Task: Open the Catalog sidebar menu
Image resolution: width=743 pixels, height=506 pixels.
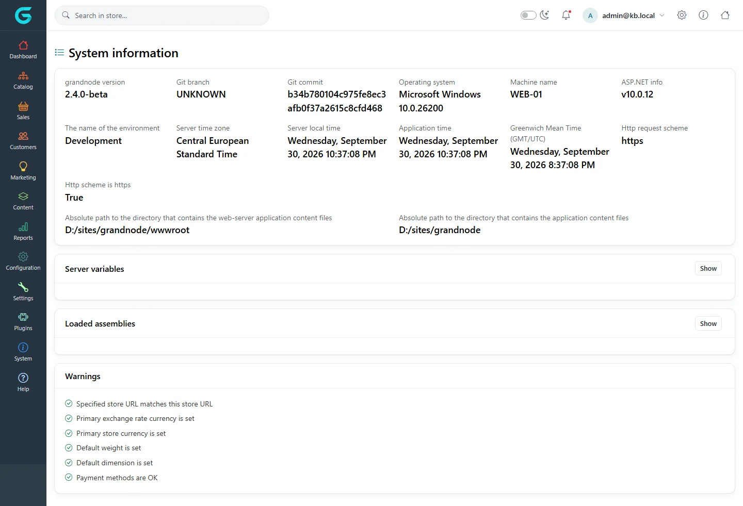Action: [x=23, y=80]
